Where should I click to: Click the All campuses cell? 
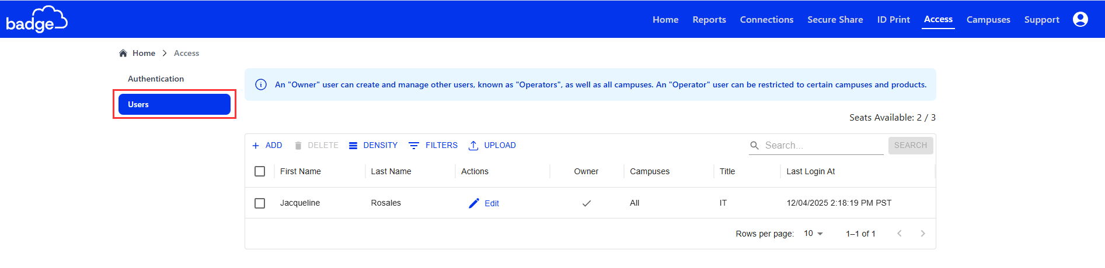coord(635,203)
